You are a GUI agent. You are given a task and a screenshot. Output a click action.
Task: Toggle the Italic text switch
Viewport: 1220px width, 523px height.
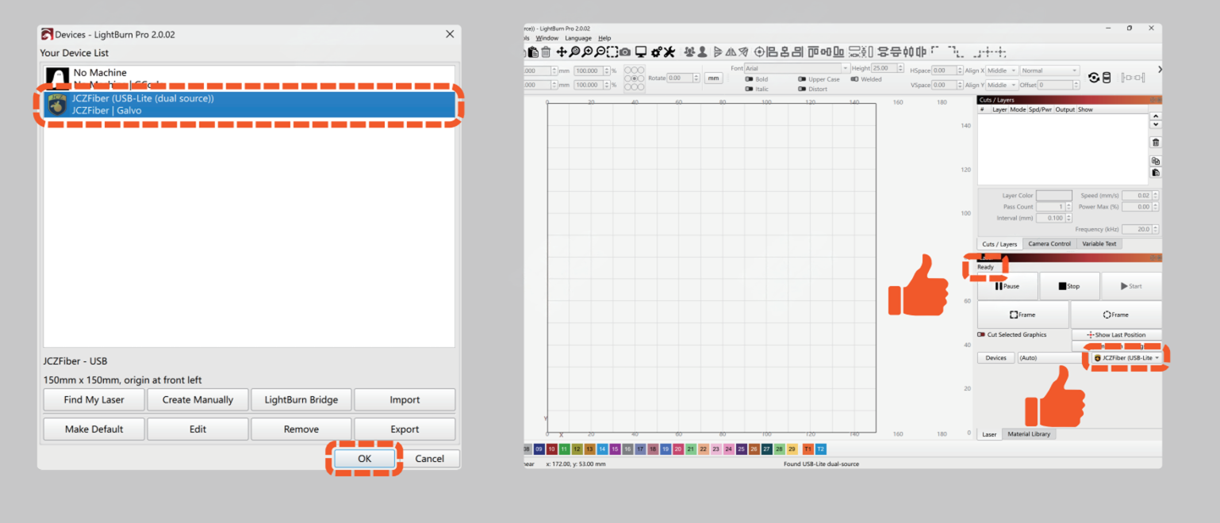749,89
